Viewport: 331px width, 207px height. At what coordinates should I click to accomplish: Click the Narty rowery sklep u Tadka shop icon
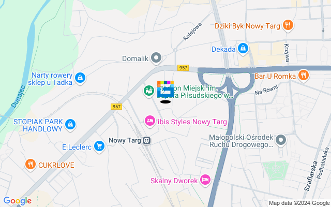point(80,78)
